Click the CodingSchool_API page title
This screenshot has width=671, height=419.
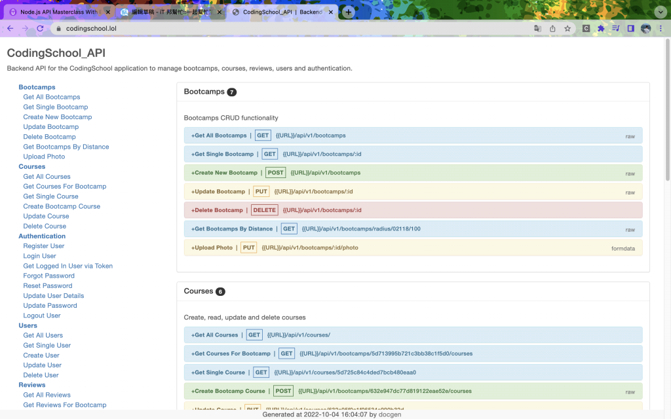[x=56, y=53]
